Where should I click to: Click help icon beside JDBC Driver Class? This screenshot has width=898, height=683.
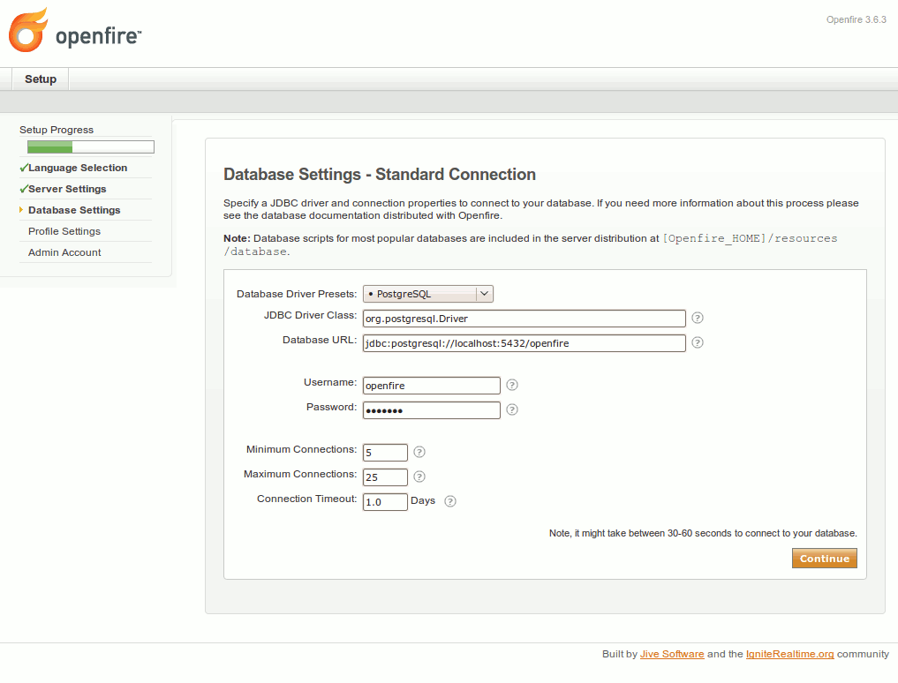pos(698,318)
